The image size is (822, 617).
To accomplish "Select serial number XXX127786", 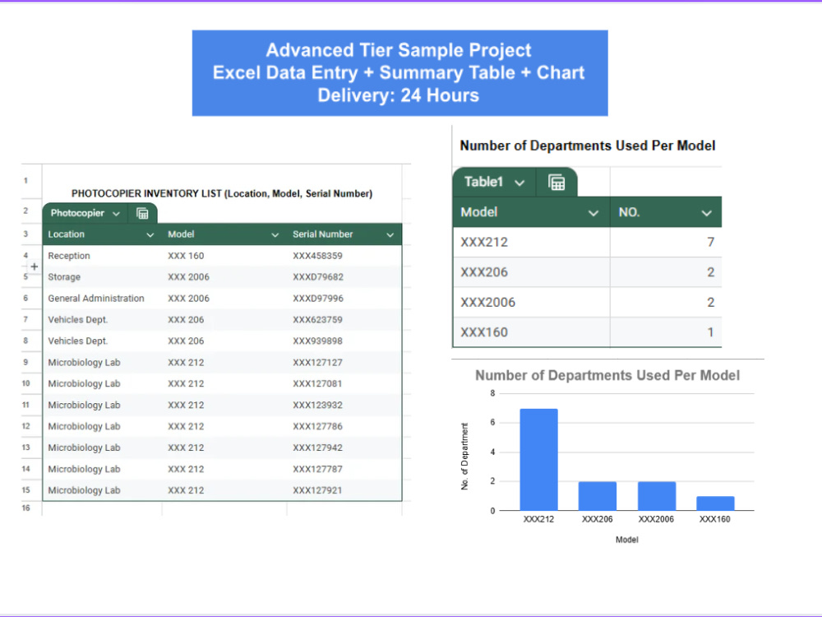I will tap(344, 426).
